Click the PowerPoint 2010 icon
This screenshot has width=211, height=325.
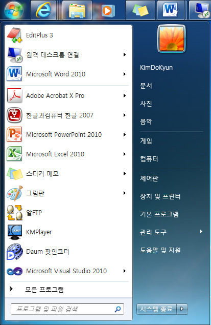[14, 134]
